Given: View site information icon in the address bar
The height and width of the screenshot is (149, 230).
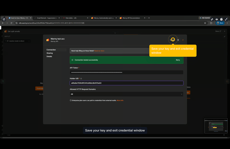Looking at the screenshot, I should click(16, 23).
